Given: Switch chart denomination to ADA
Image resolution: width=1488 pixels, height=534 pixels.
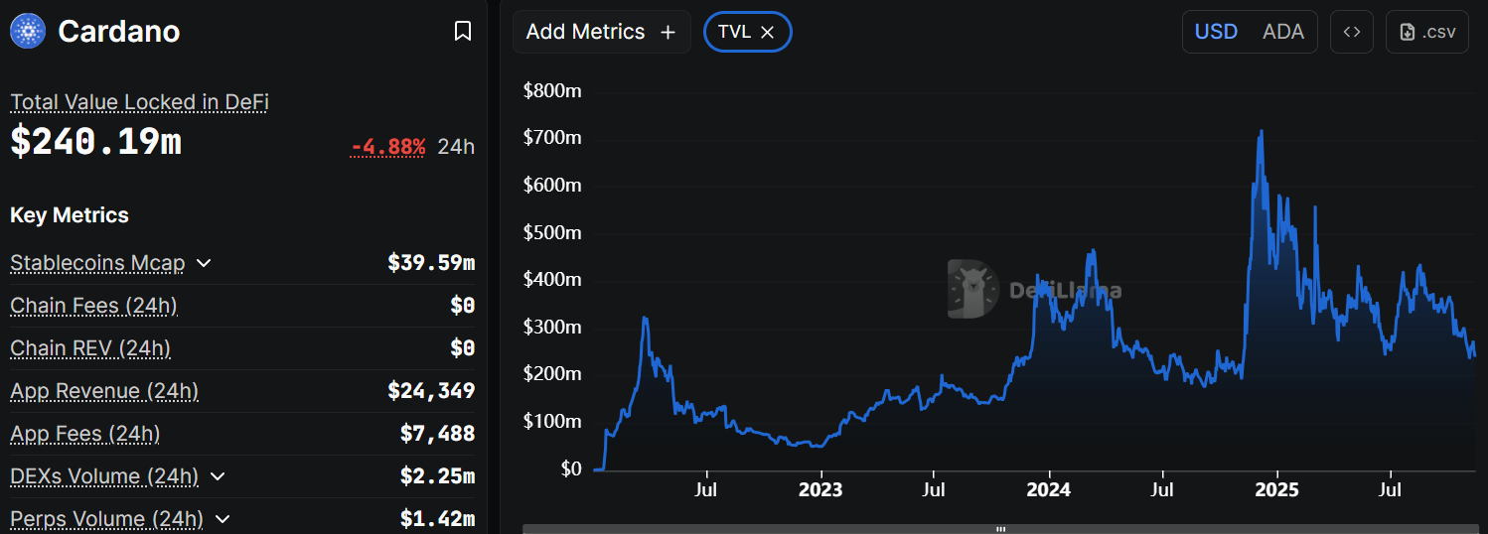Looking at the screenshot, I should [1282, 32].
